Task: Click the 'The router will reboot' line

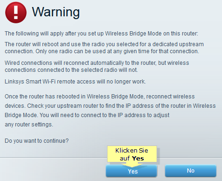Action: pos(104,44)
